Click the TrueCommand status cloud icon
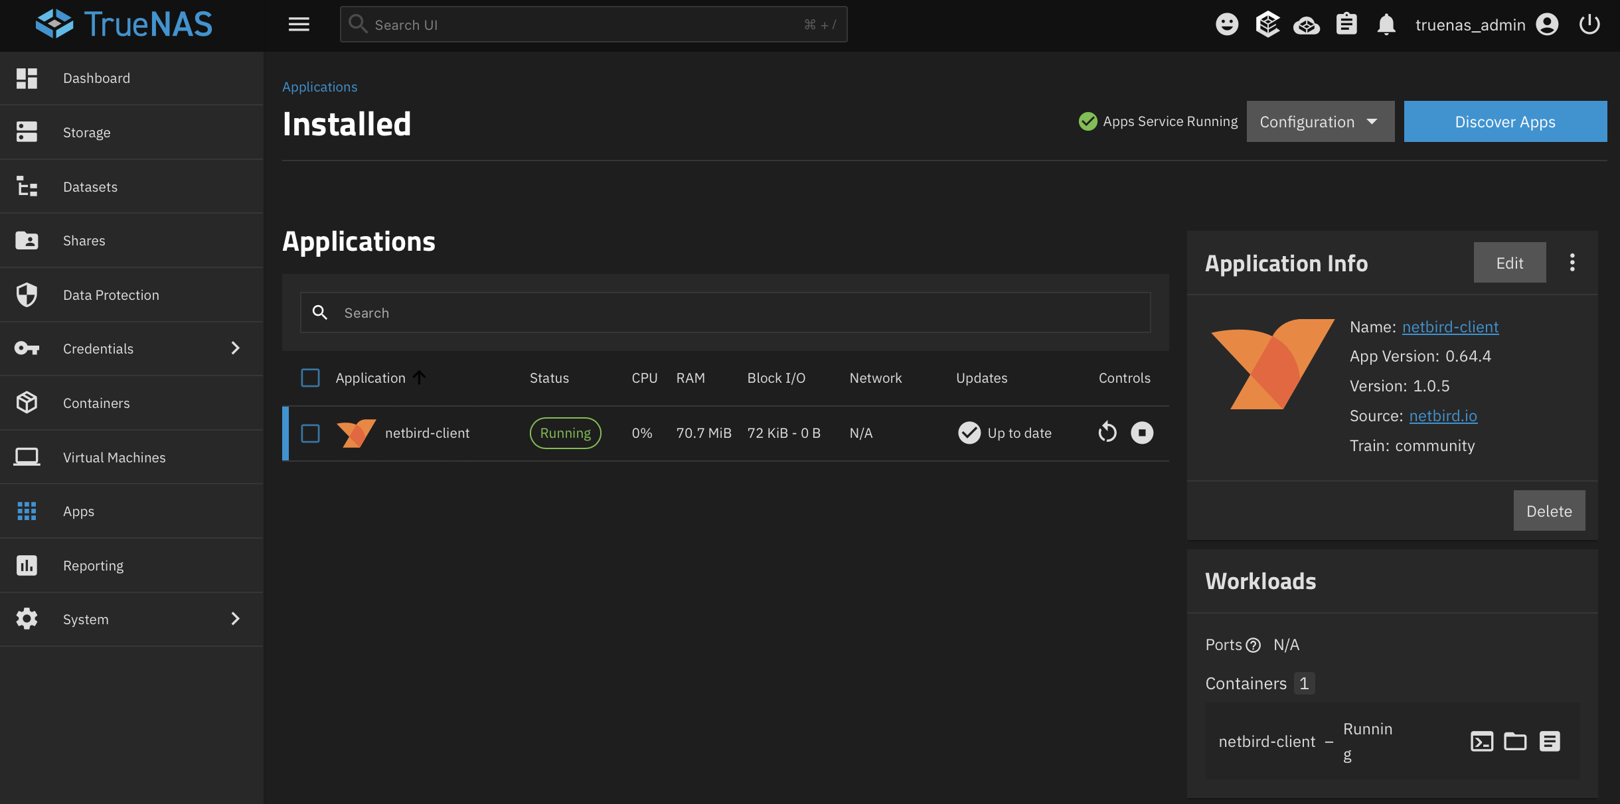 (1307, 24)
